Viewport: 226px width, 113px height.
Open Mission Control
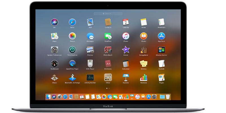[x=161, y=50]
